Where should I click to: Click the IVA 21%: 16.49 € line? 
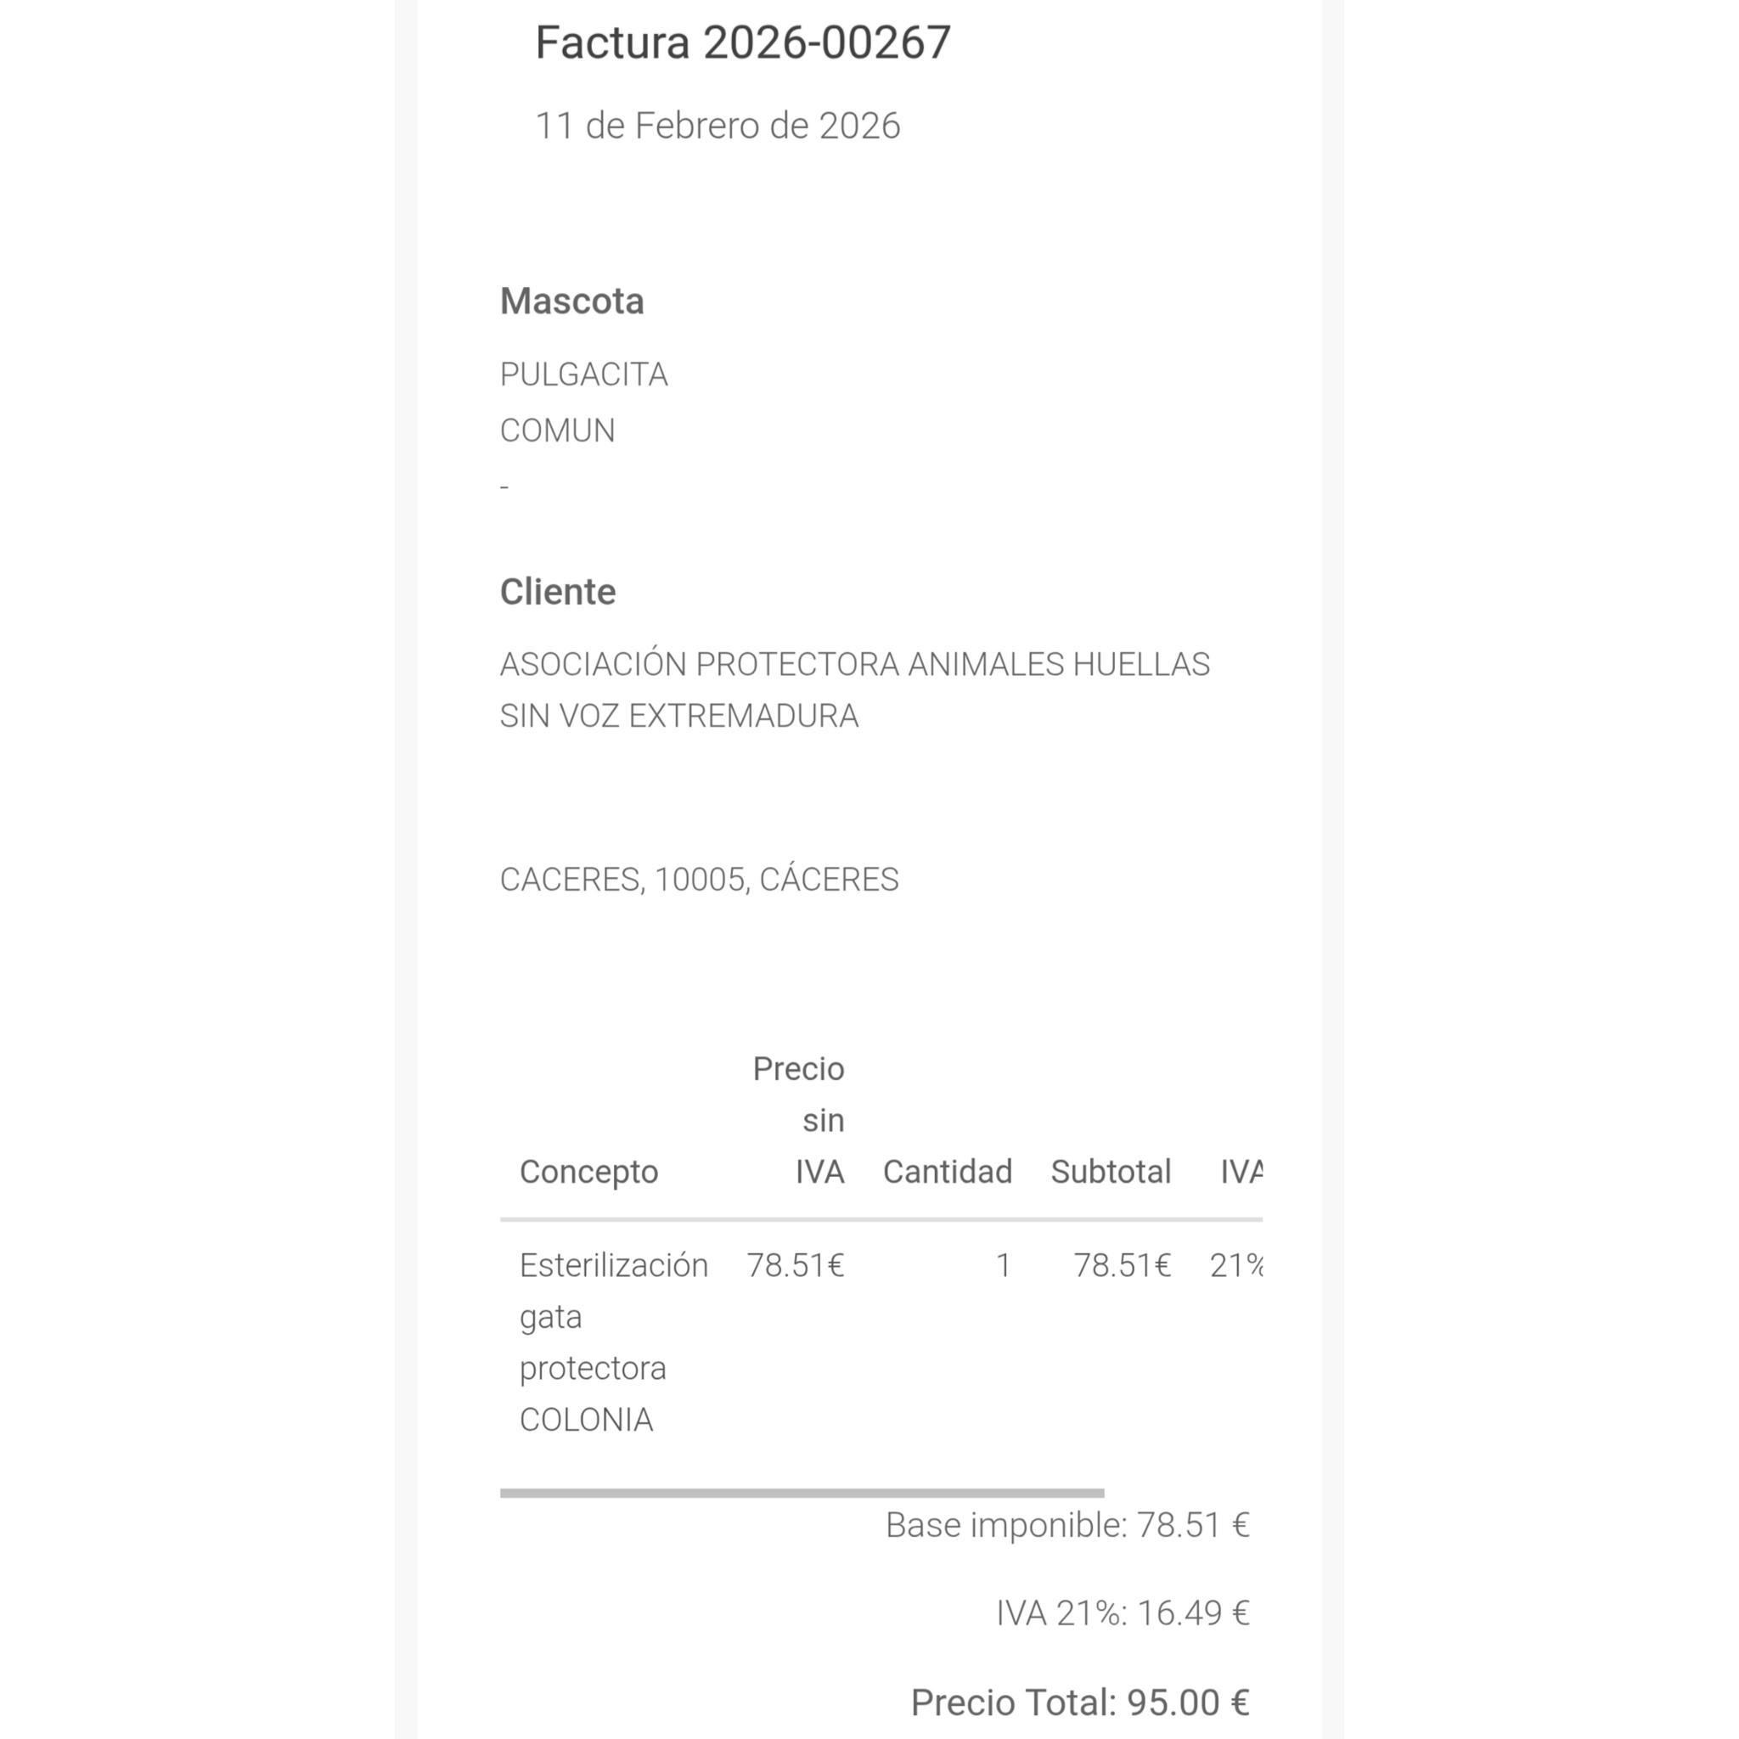pyautogui.click(x=1123, y=1614)
